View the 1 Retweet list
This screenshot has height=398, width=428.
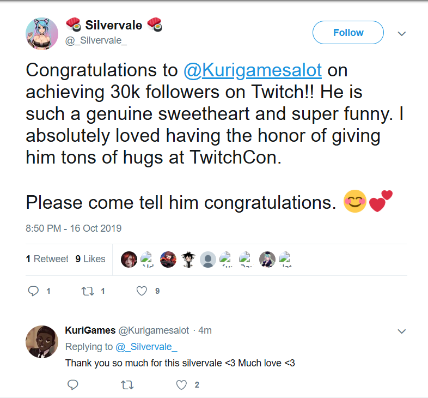tap(47, 259)
